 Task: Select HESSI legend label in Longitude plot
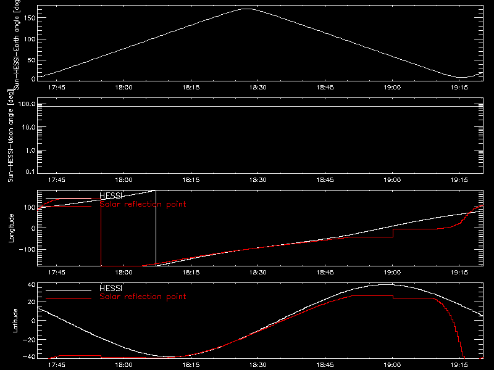(111, 195)
